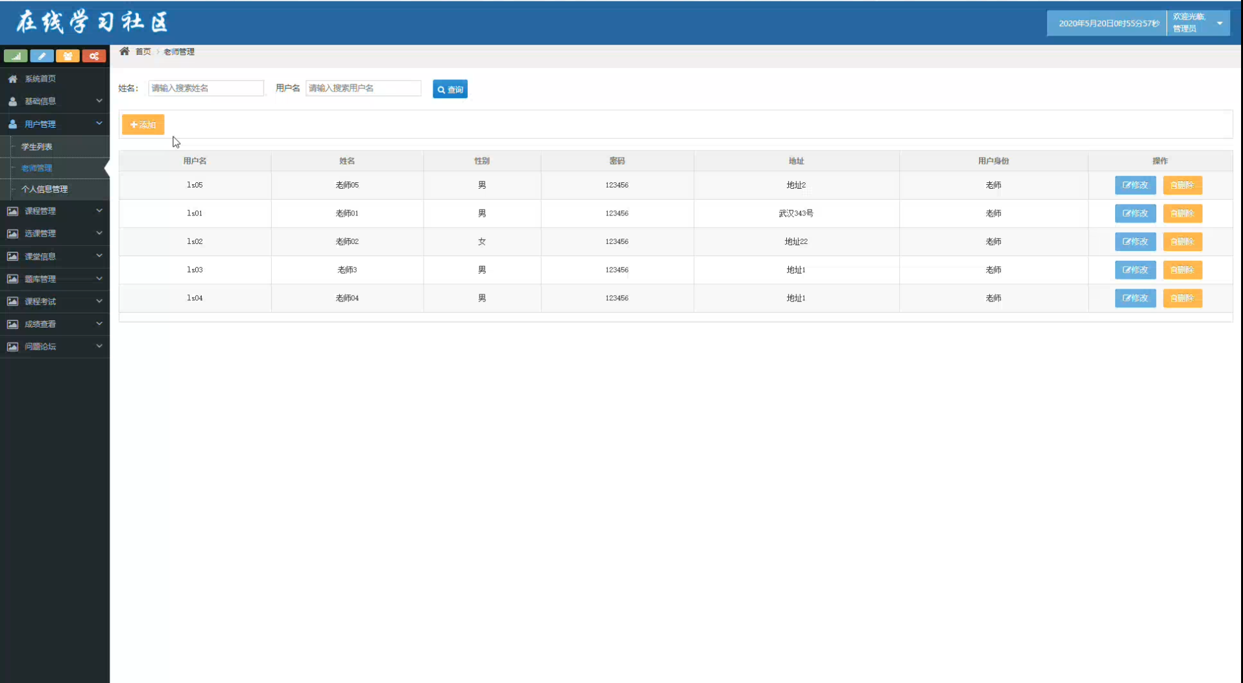Click 修改 for teacher ls04
1243x683 pixels.
(1135, 298)
